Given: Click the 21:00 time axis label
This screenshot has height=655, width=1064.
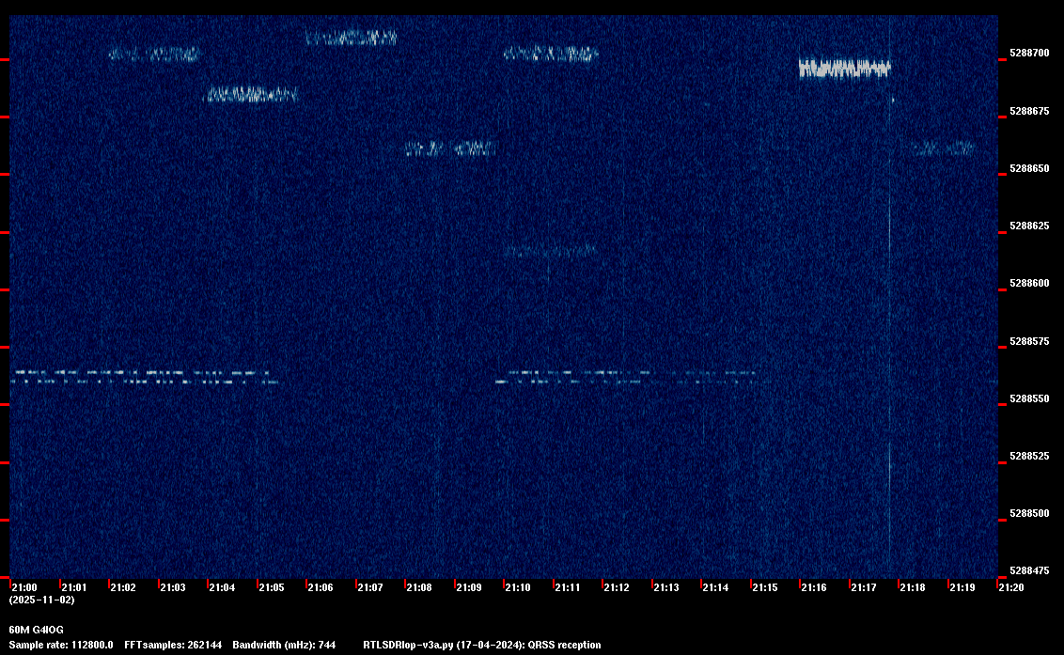Looking at the screenshot, I should 24,587.
